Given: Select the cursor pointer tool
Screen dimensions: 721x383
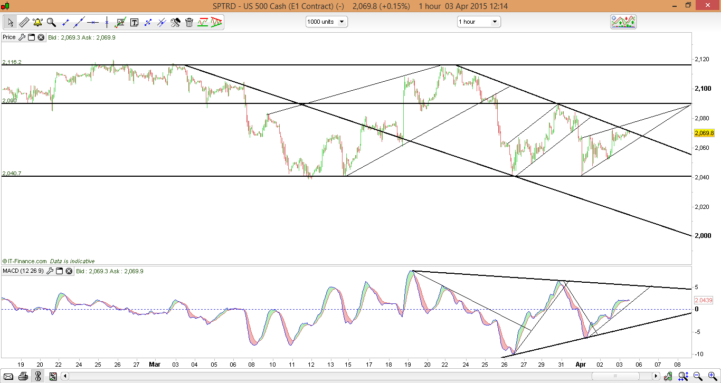Looking at the screenshot, I should 10,22.
